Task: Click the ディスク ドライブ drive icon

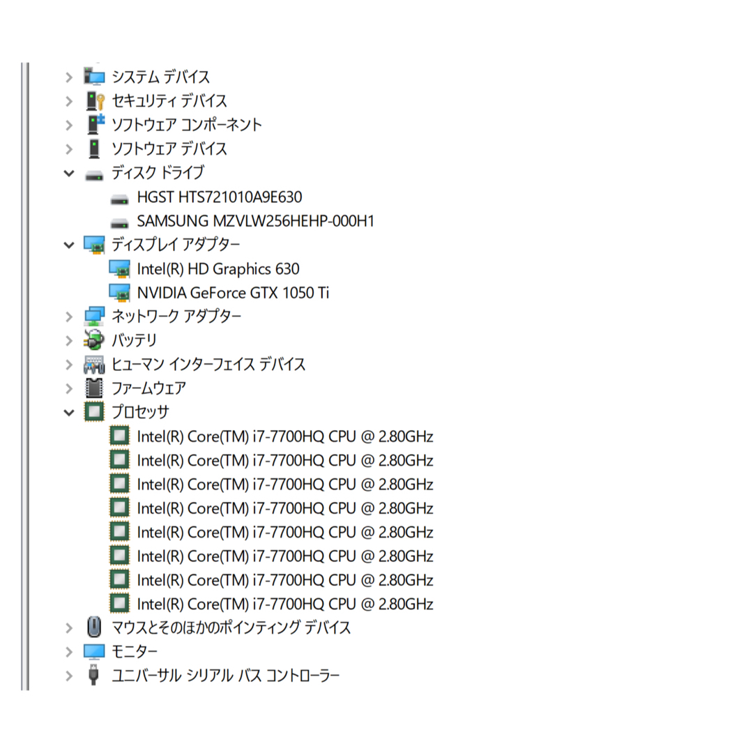Action: [x=94, y=176]
